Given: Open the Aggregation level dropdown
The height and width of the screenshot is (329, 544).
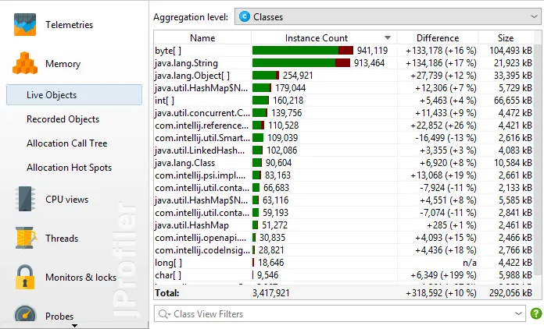Looking at the screenshot, I should pyautogui.click(x=388, y=16).
